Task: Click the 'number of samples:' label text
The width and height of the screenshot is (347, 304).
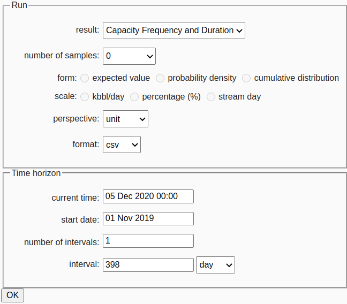Action: point(62,56)
